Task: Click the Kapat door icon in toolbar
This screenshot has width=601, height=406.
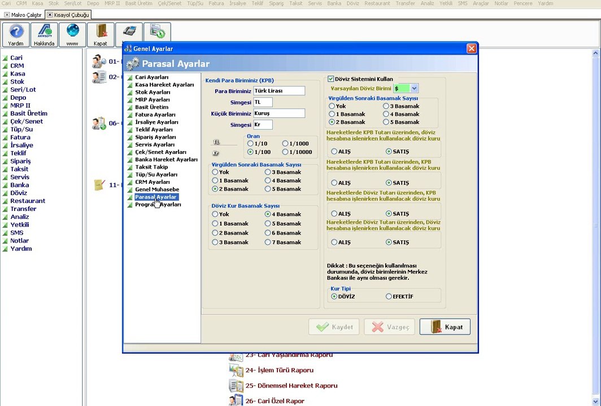Action: (x=101, y=34)
